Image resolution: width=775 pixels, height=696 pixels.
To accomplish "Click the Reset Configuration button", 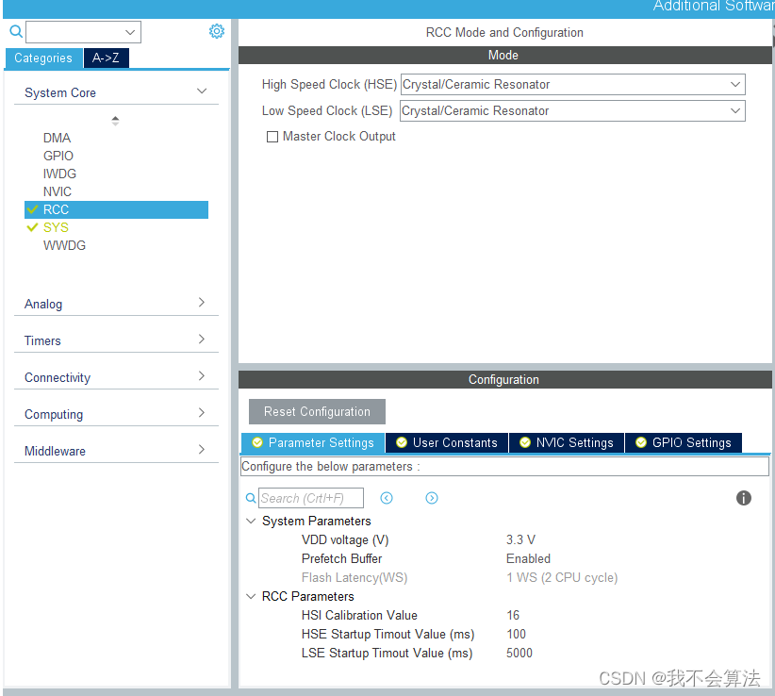I will (317, 411).
